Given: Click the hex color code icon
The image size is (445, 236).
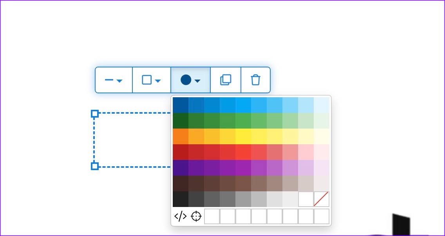Looking at the screenshot, I should tap(180, 216).
